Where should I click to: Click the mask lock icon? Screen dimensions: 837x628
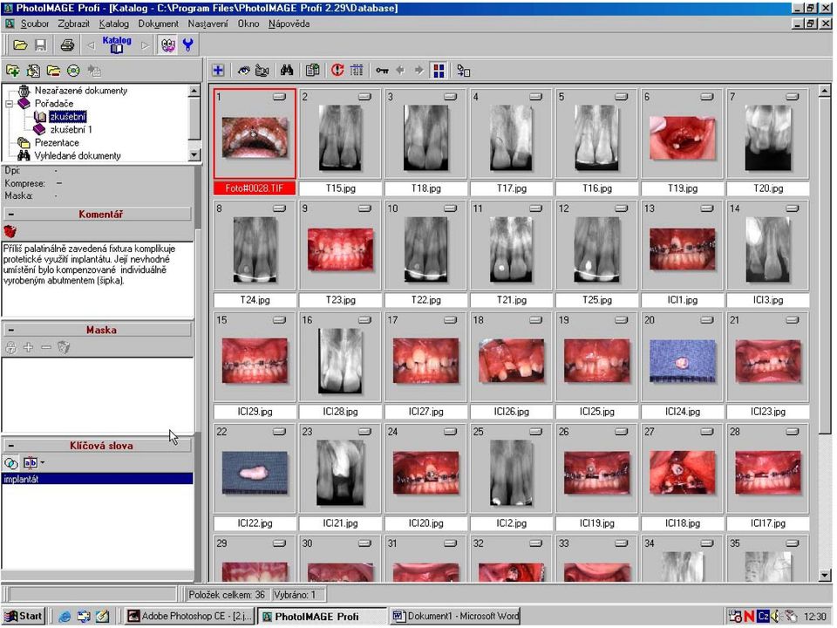(x=10, y=347)
